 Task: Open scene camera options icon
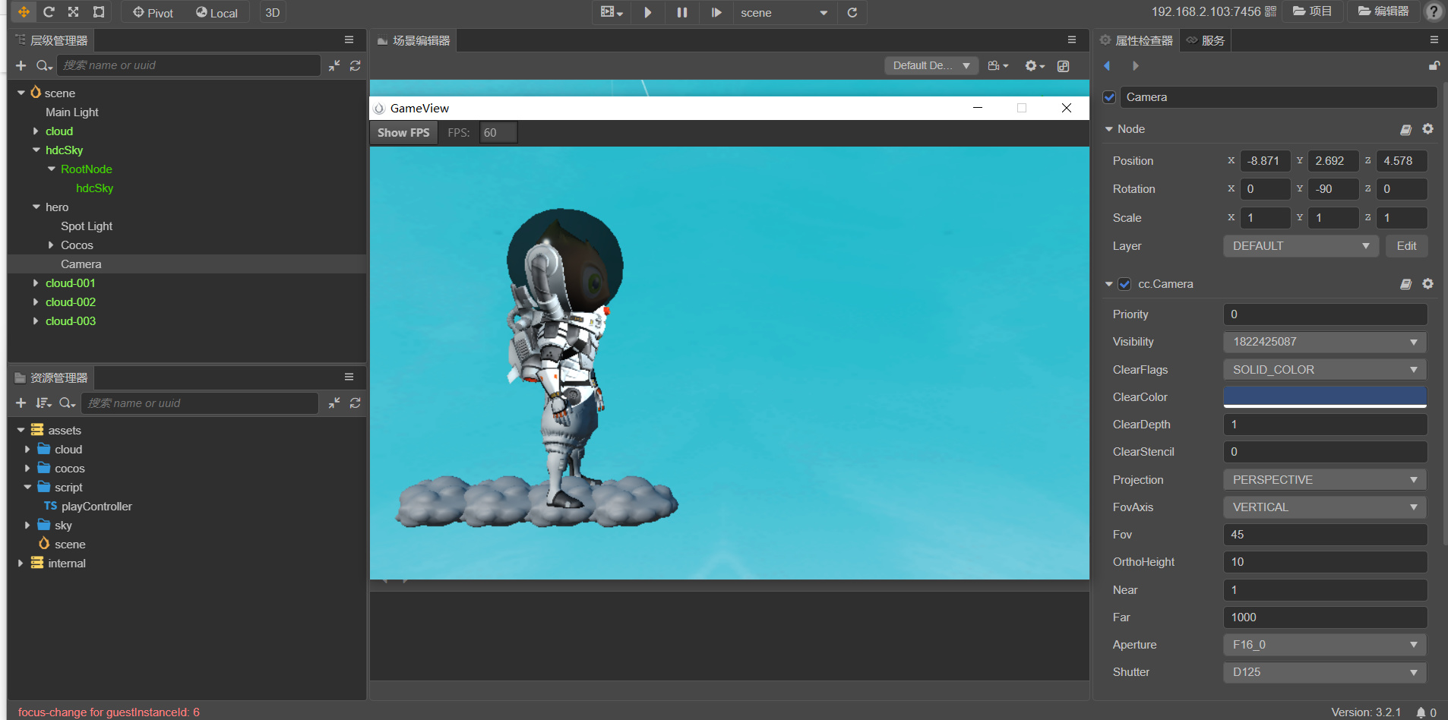[997, 66]
